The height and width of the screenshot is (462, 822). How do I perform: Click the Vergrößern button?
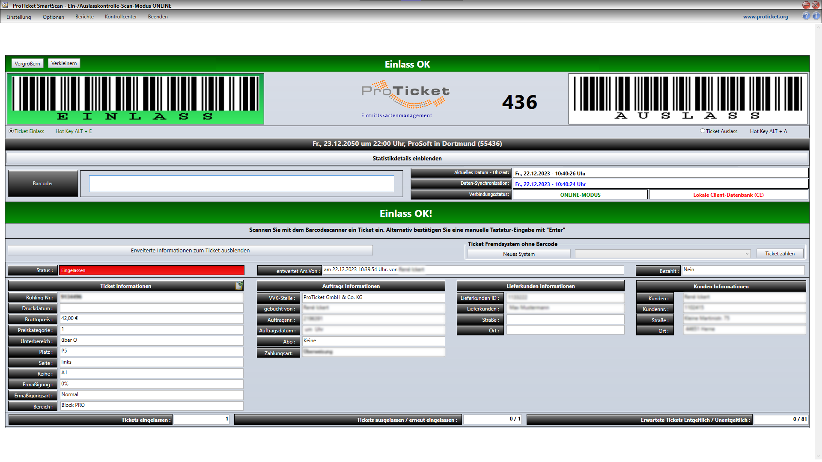click(27, 63)
